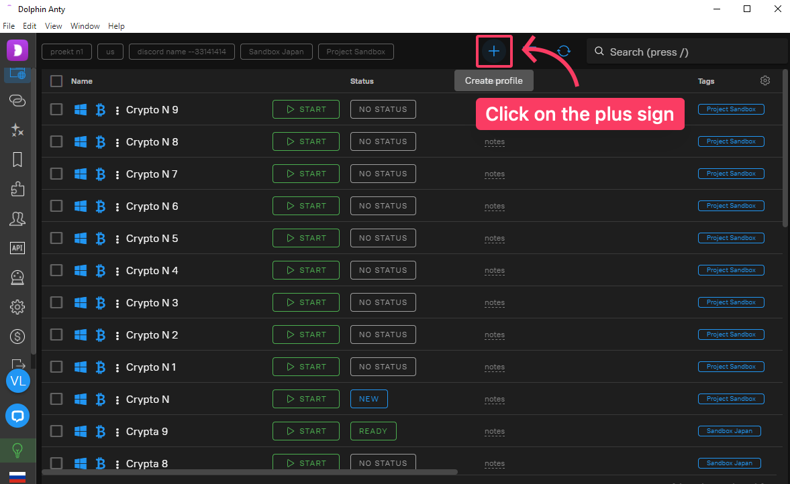Click Sandbox Japan tag on Crypta 9
Viewport: 790px width, 484px height.
730,431
